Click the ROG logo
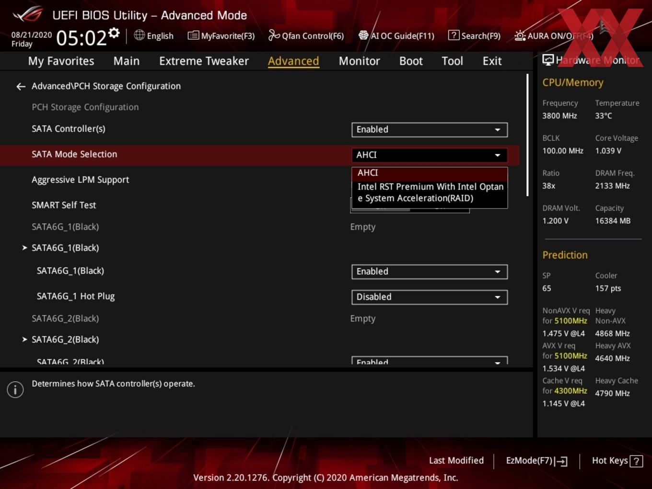 tap(28, 14)
